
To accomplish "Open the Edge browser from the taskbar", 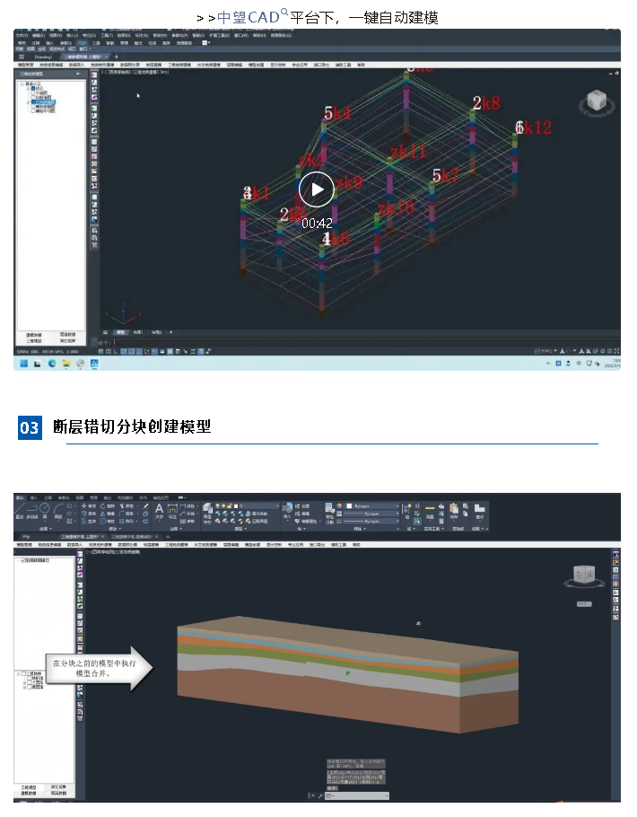I will (52, 364).
